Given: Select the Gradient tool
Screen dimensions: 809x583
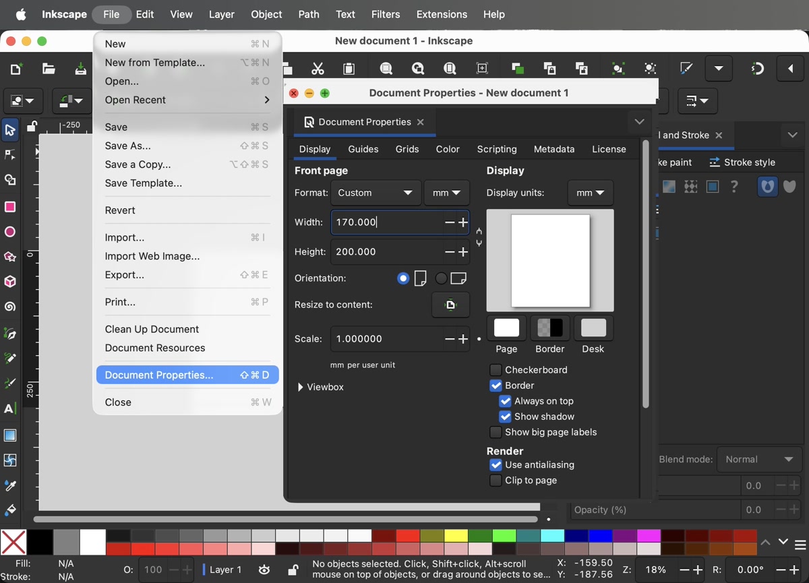Looking at the screenshot, I should coord(10,435).
